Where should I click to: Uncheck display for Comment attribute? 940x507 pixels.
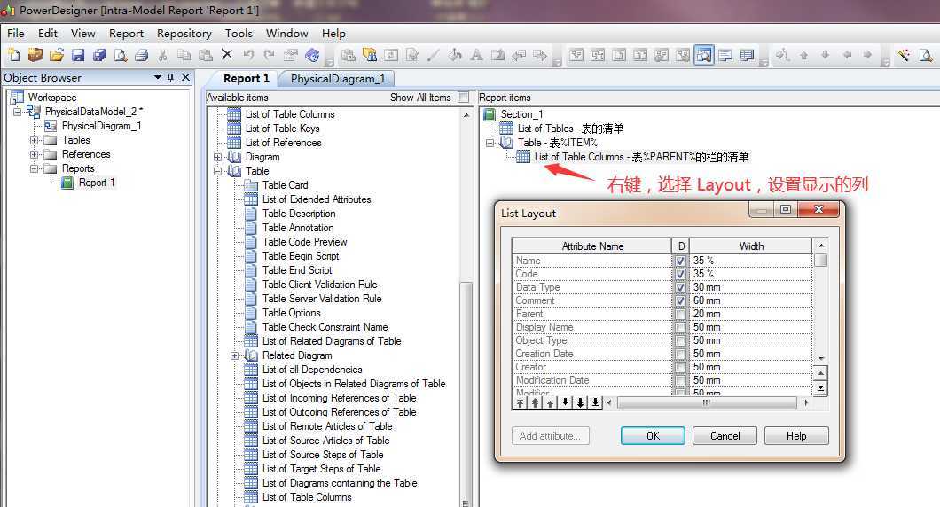click(680, 300)
